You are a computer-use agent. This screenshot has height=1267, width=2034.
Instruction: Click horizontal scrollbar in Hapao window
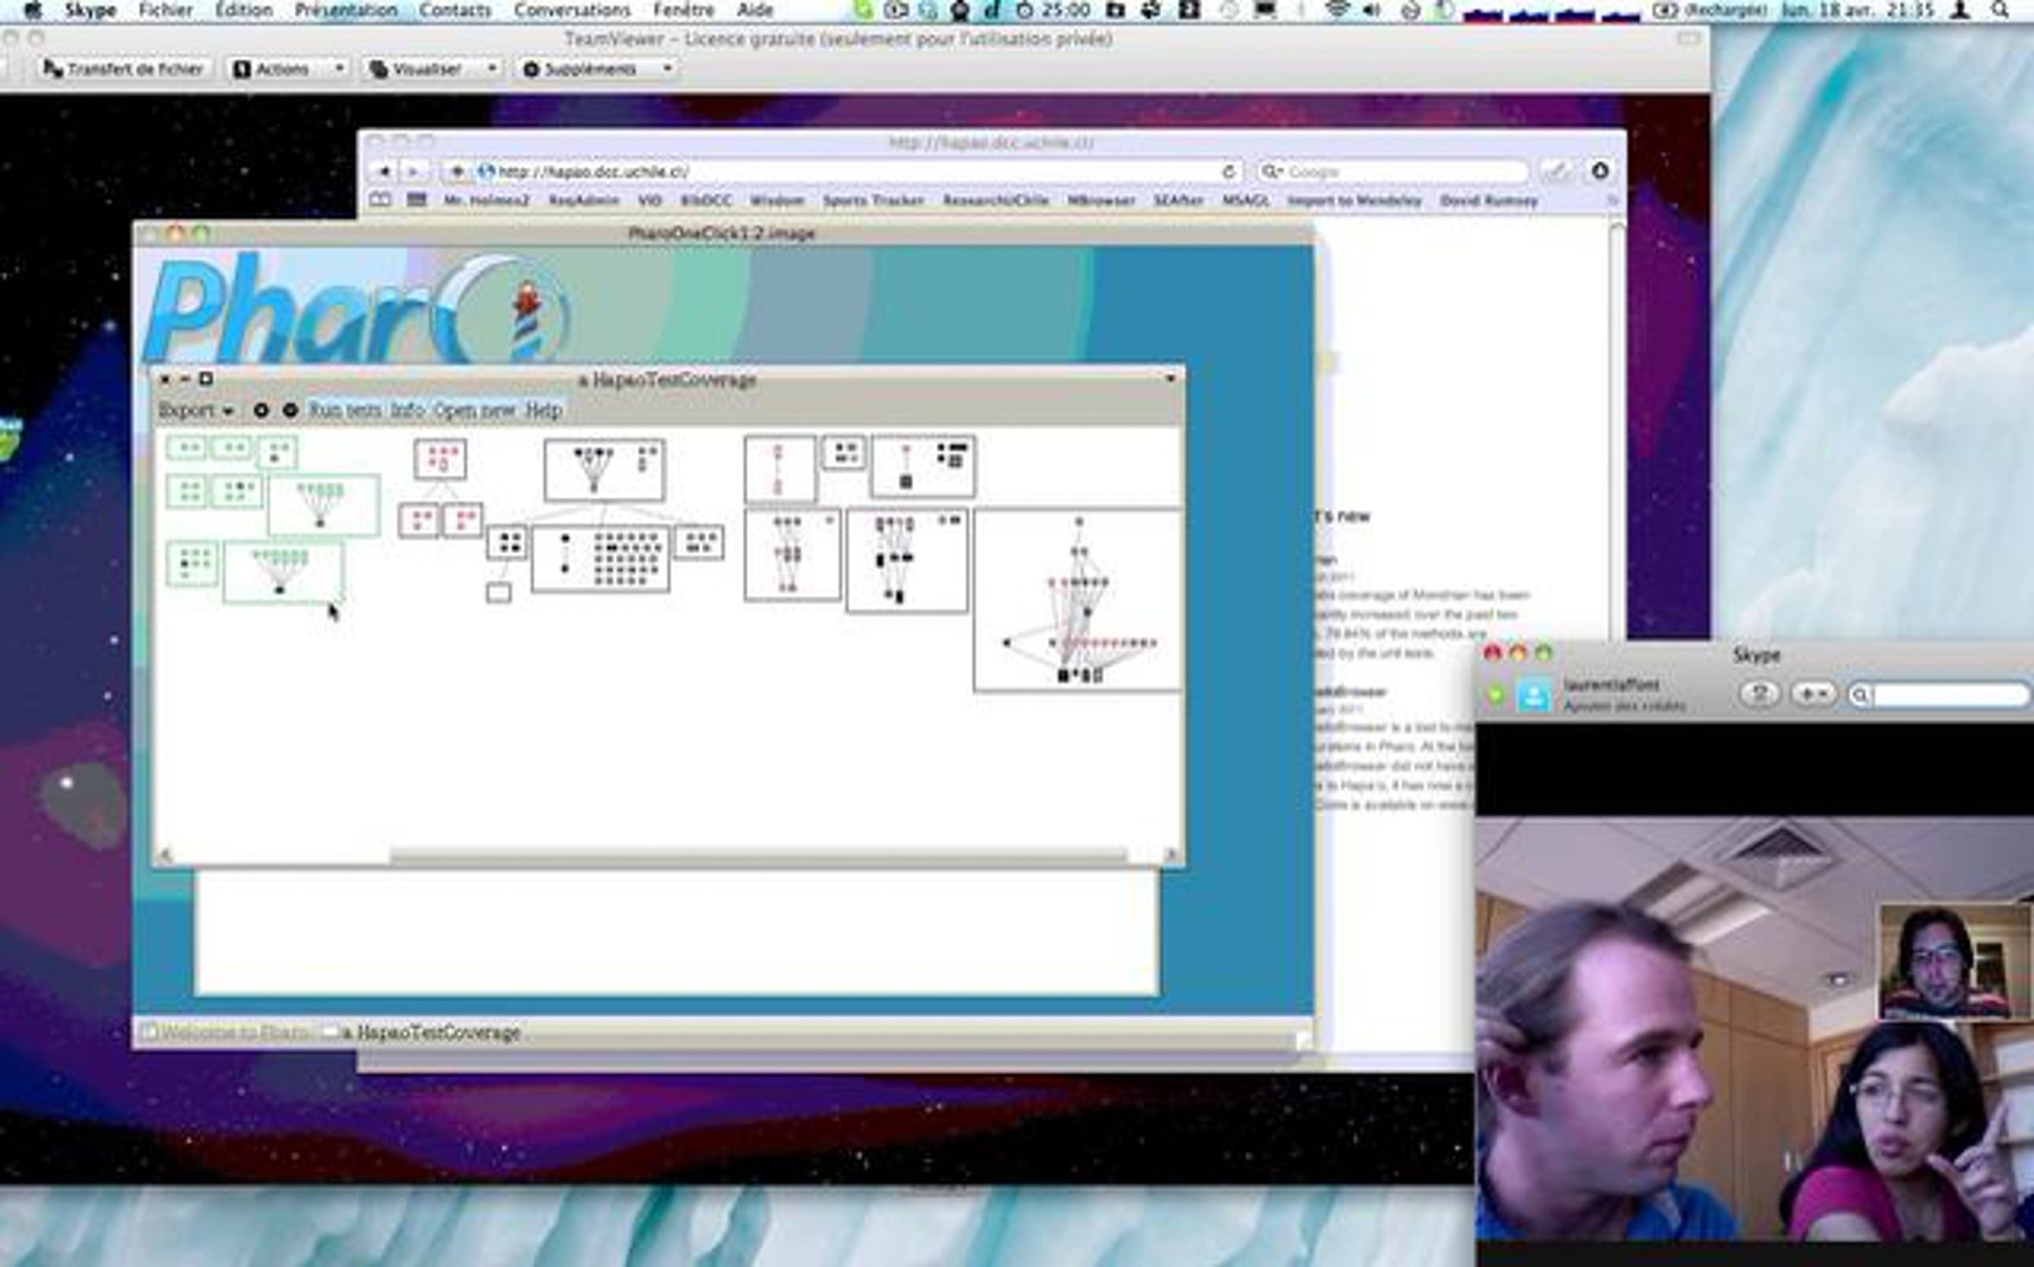[757, 855]
